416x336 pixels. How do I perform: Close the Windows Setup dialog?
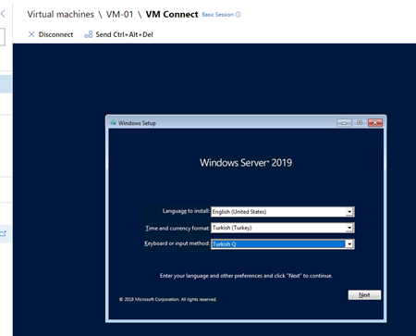375,123
